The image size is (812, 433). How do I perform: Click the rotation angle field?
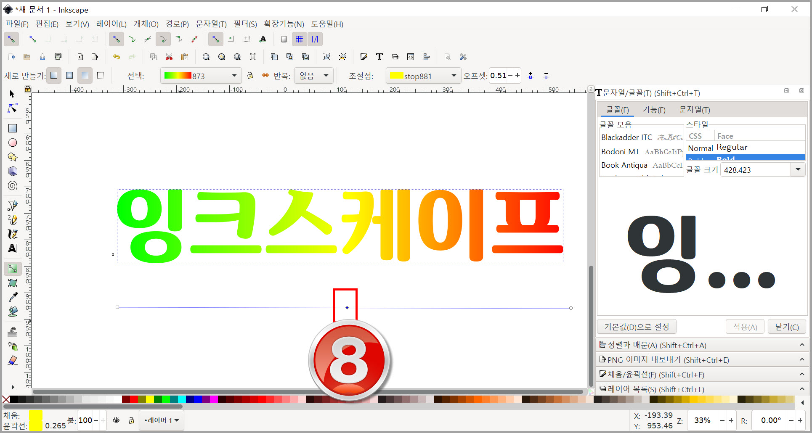pos(771,420)
